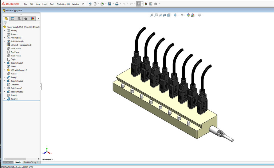Switch to the ConfigurationManager tab
This screenshot has height=168, width=274.
click(x=19, y=18)
